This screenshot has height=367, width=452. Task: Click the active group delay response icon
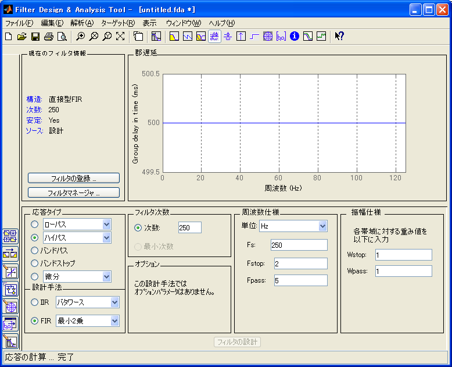pyautogui.click(x=214, y=37)
